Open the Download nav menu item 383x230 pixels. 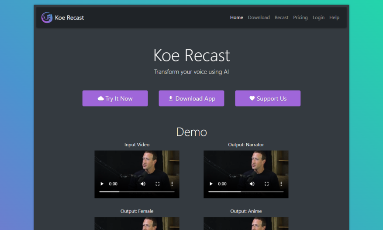[259, 17]
